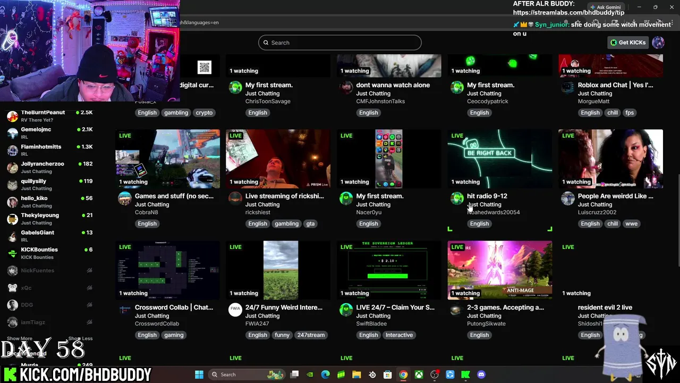This screenshot has width=680, height=383.
Task: Open Microsoft Edge from the taskbar
Action: [x=326, y=374]
